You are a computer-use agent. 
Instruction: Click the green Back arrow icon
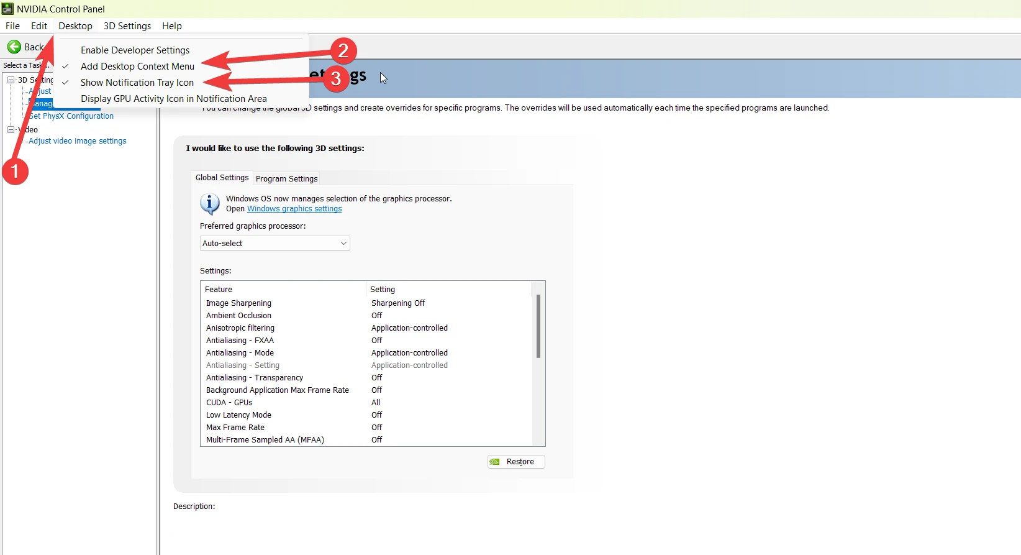[x=14, y=47]
